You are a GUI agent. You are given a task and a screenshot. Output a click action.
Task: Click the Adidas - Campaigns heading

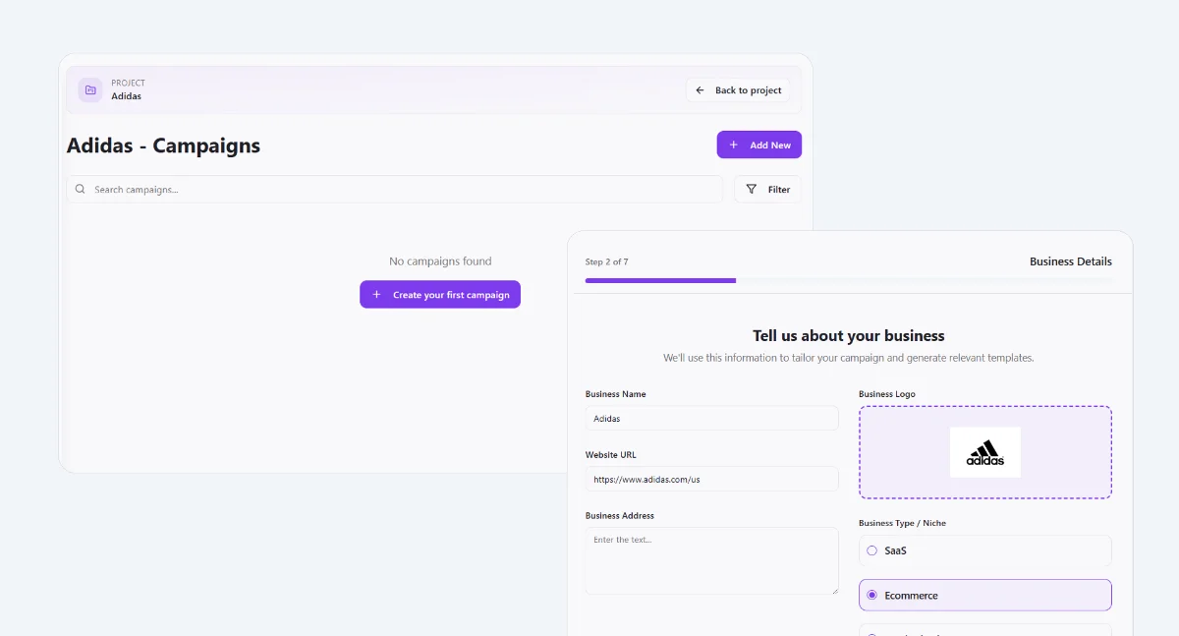click(163, 145)
